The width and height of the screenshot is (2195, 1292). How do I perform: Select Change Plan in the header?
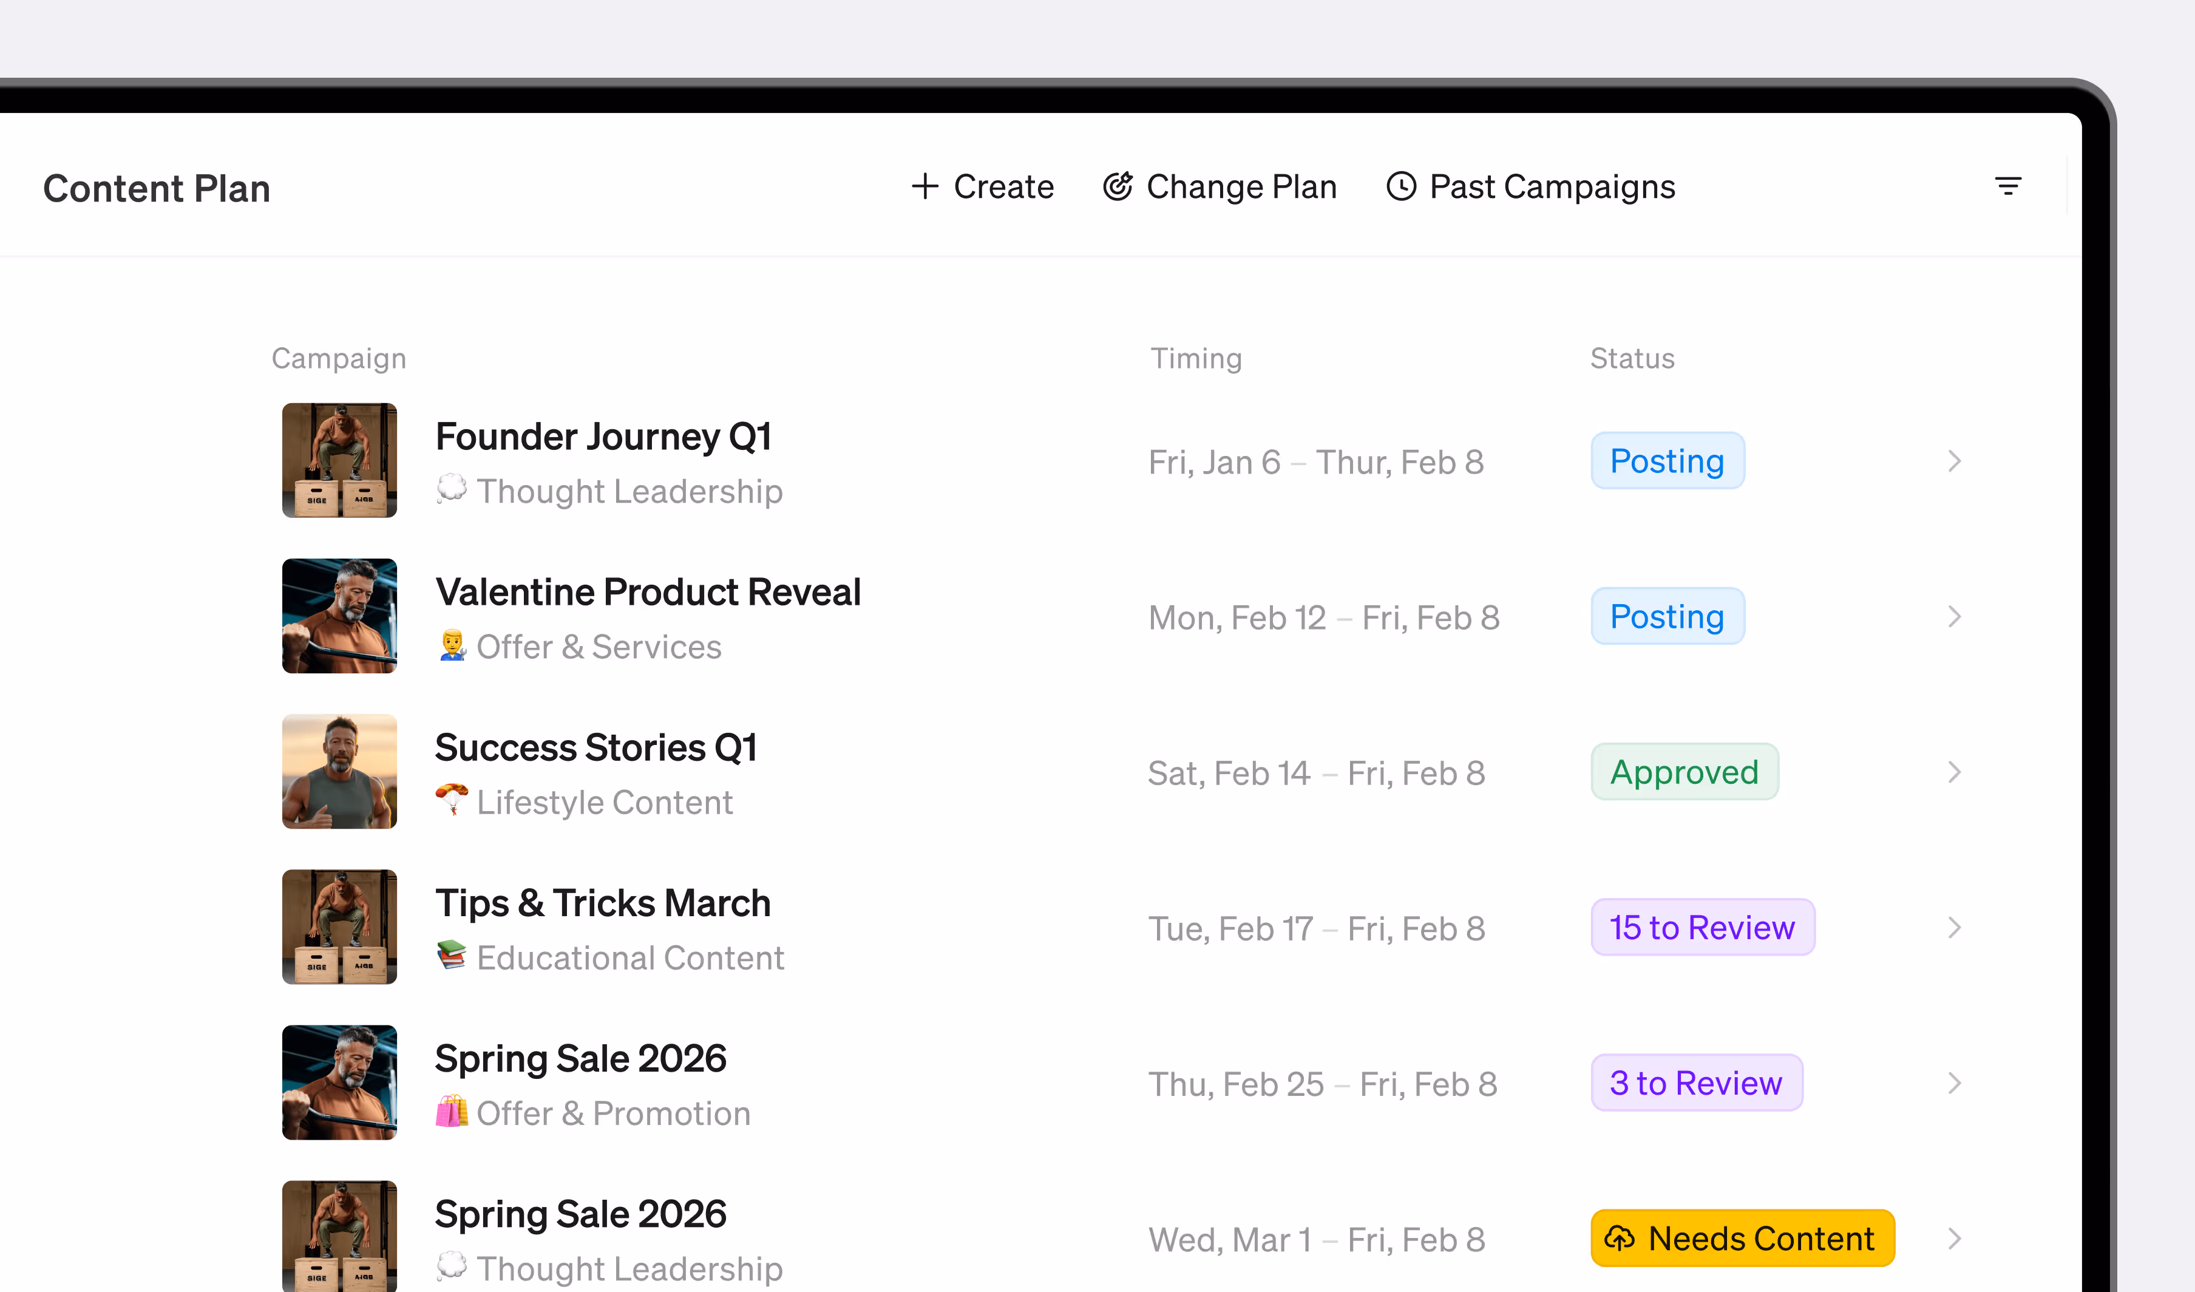point(1220,186)
